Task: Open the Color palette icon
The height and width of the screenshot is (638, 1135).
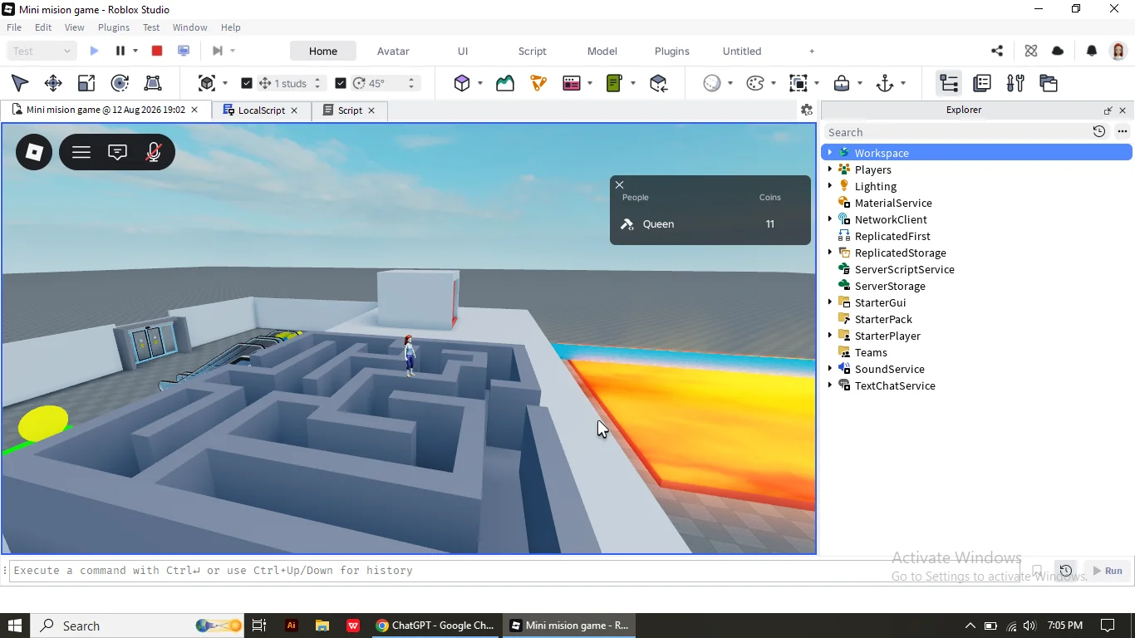Action: tap(755, 83)
